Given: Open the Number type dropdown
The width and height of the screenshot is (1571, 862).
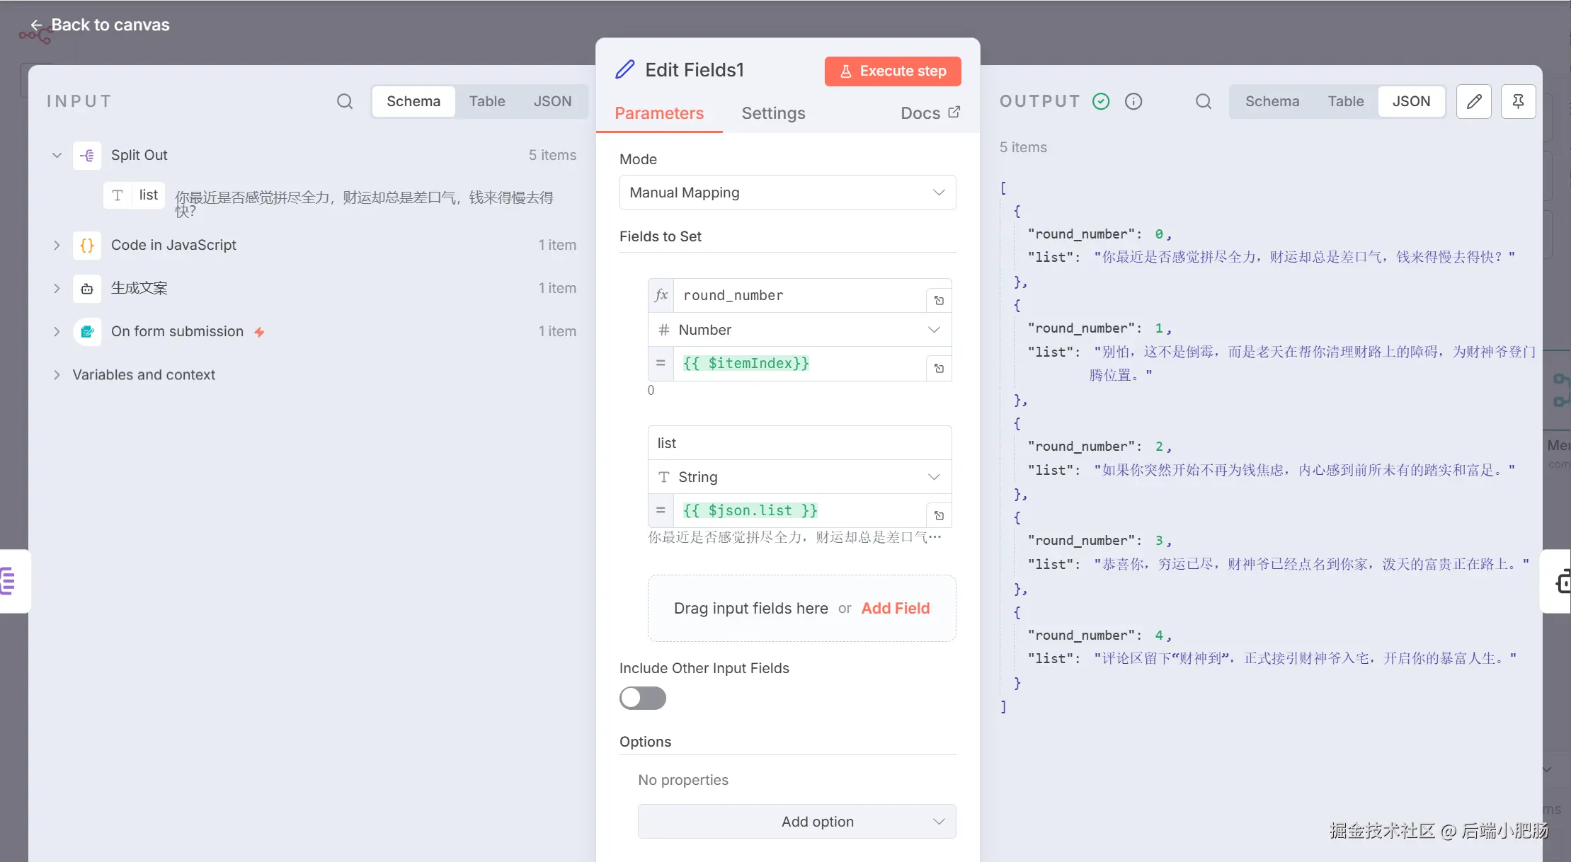Looking at the screenshot, I should 800,330.
